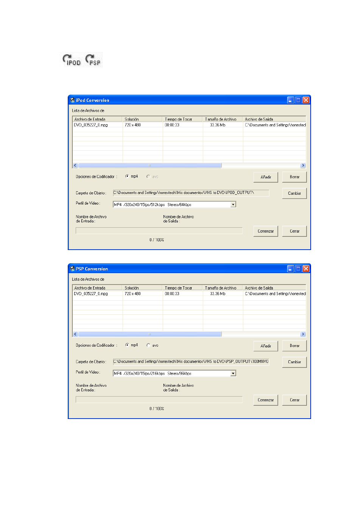Image resolution: width=361 pixels, height=511 pixels.
Task: Click the iPod conversion icon
Action: [72, 60]
